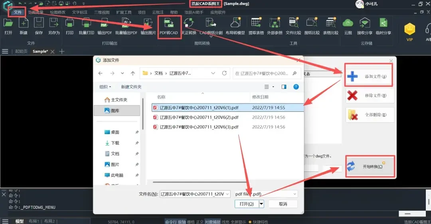This screenshot has height=224, width=431.
Task: Click 新建文件夹 in the dialog toolbar
Action: [x=131, y=87]
